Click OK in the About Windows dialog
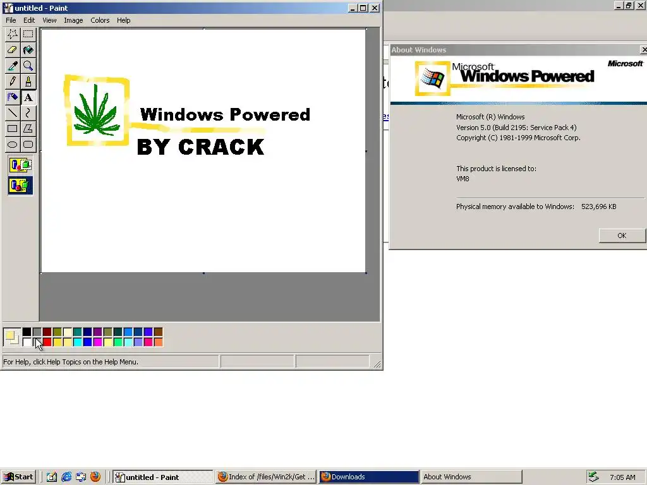 click(x=622, y=236)
